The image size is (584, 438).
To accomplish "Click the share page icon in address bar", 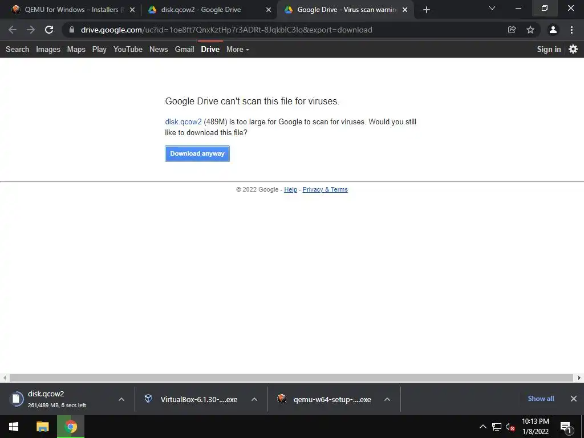I will click(x=512, y=30).
